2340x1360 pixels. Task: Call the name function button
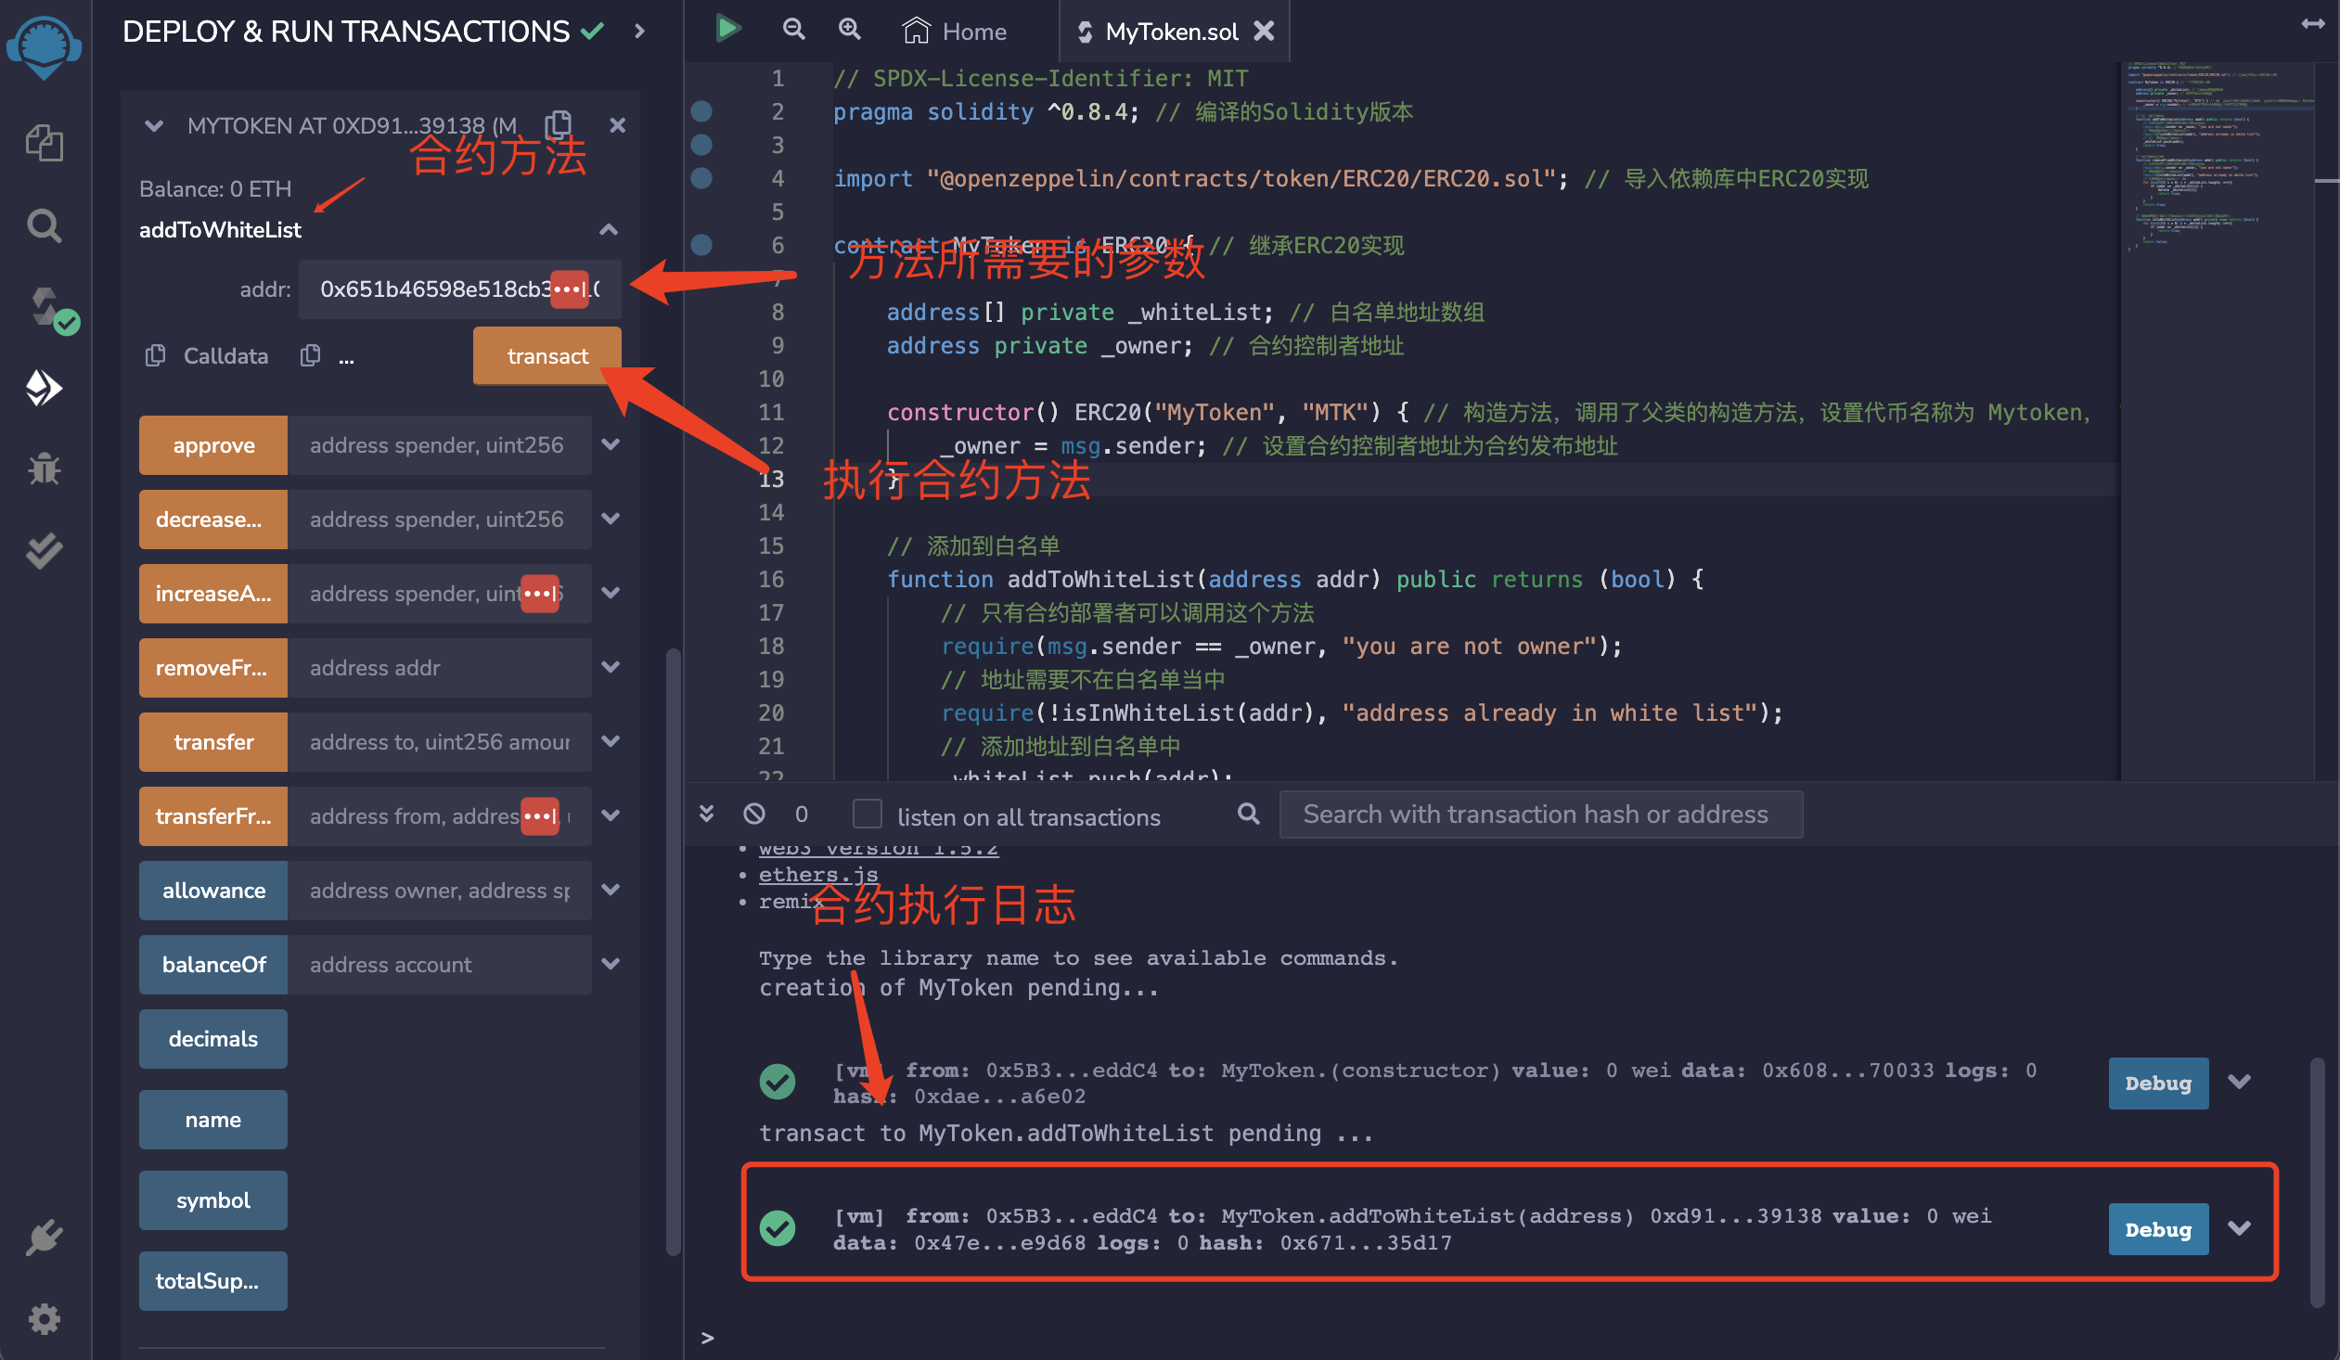coord(213,1120)
